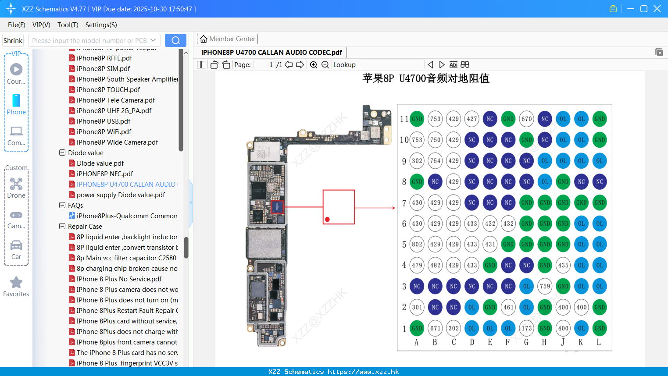Click the toolbox icon in title bar
This screenshot has height=376, width=668.
(613, 9)
